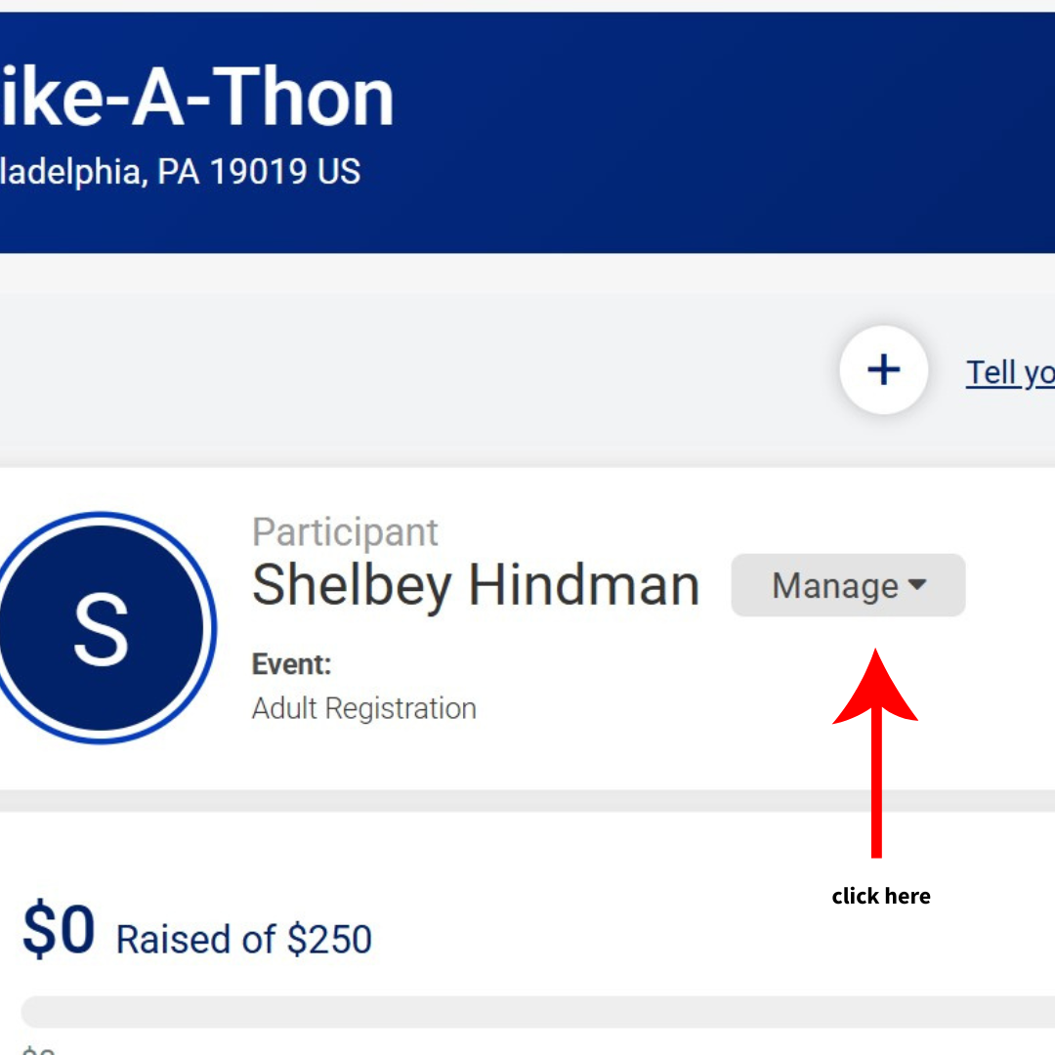
Task: Click the Bike-A-Thon event title
Action: coord(195,98)
